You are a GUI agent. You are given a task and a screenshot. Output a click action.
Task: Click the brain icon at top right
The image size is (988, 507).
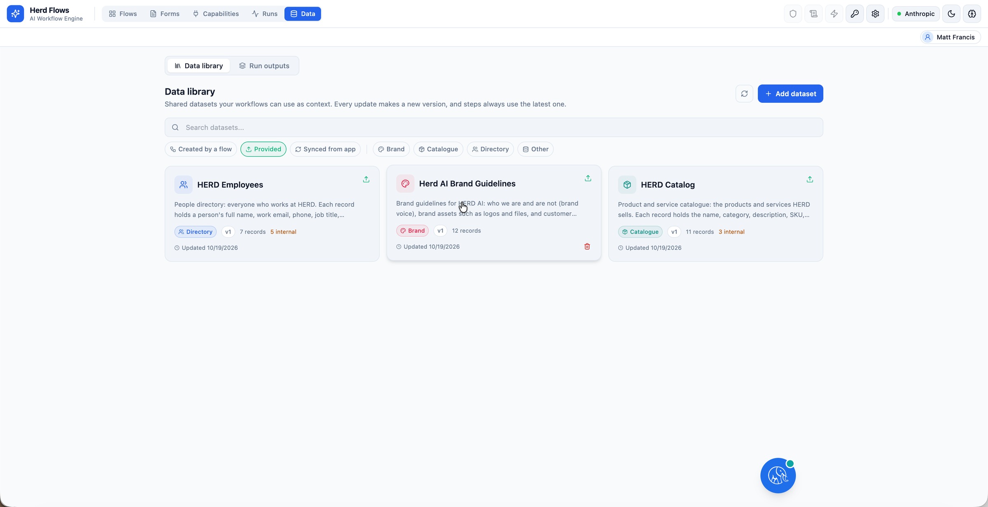(x=972, y=14)
